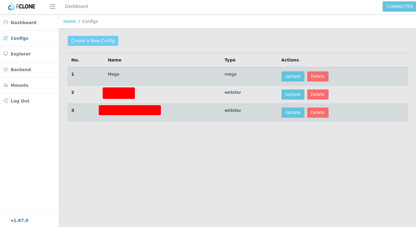Update the Mega config
416x227 pixels.
(x=293, y=76)
